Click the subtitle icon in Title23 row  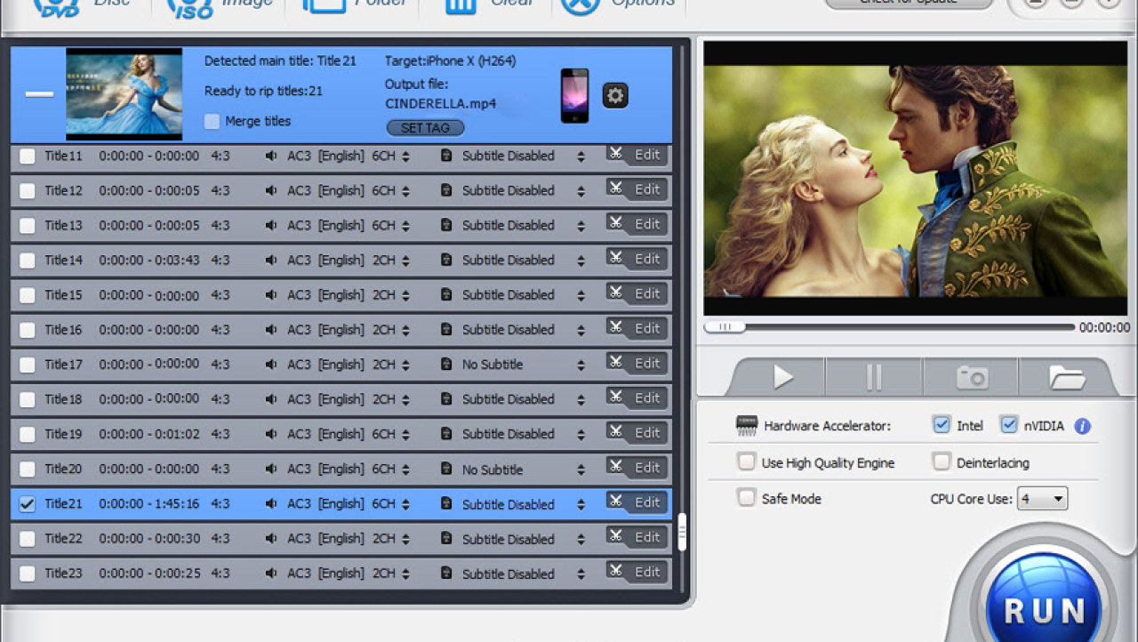coord(446,574)
